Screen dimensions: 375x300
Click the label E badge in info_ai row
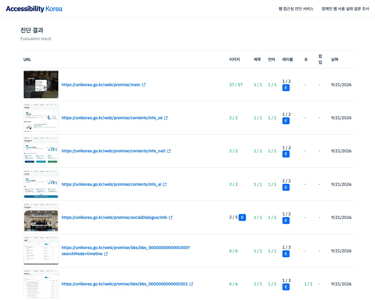pyautogui.click(x=286, y=187)
